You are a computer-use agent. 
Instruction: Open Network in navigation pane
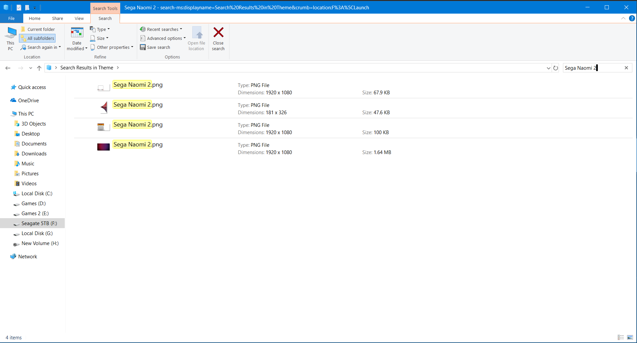point(28,257)
